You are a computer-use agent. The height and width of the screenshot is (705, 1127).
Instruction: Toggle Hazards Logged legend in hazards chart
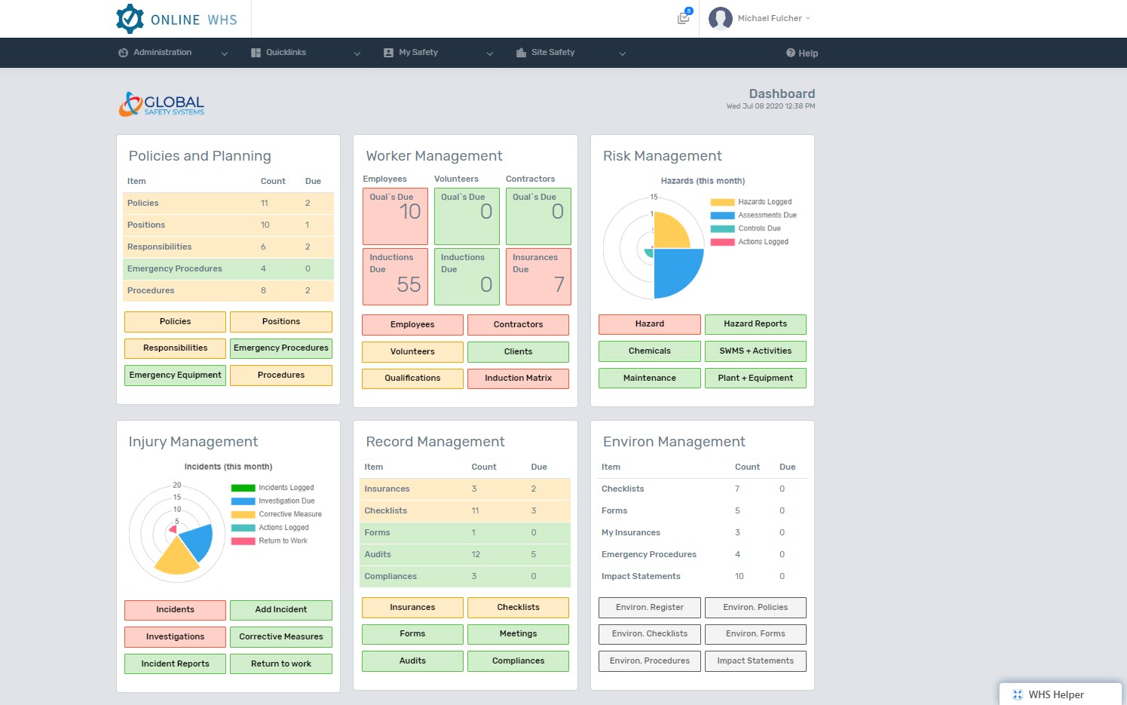(722, 202)
